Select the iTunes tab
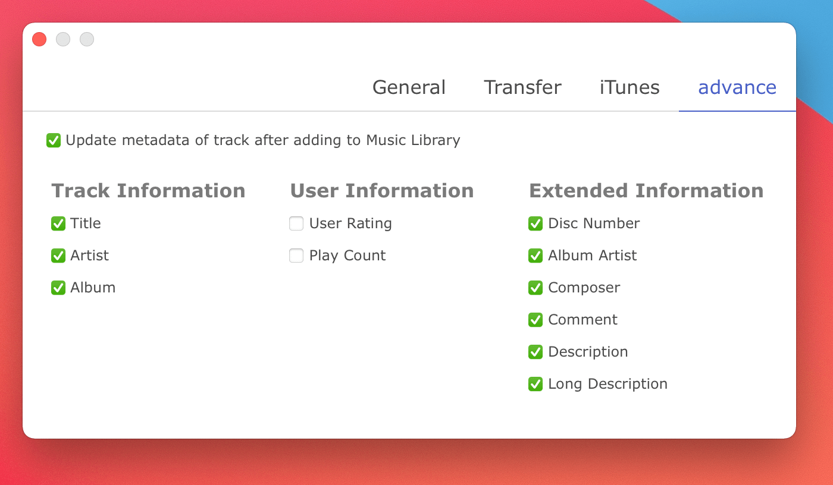Viewport: 833px width, 485px height. point(630,87)
